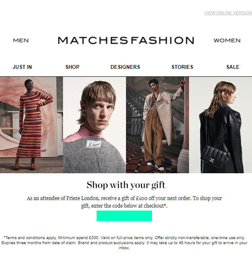Image resolution: width=252 pixels, height=263 pixels.
Task: Click the beige coat staircase photo
Action: [157, 125]
